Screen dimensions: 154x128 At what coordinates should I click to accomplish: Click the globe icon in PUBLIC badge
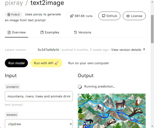click(x=9, y=14)
